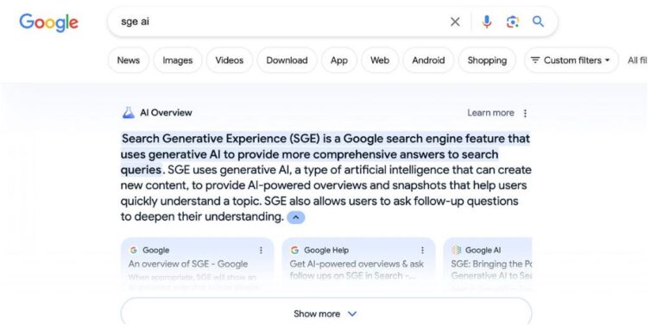Click the AI Overview flask icon
Viewport: 663px width, 331px height.
[x=128, y=113]
